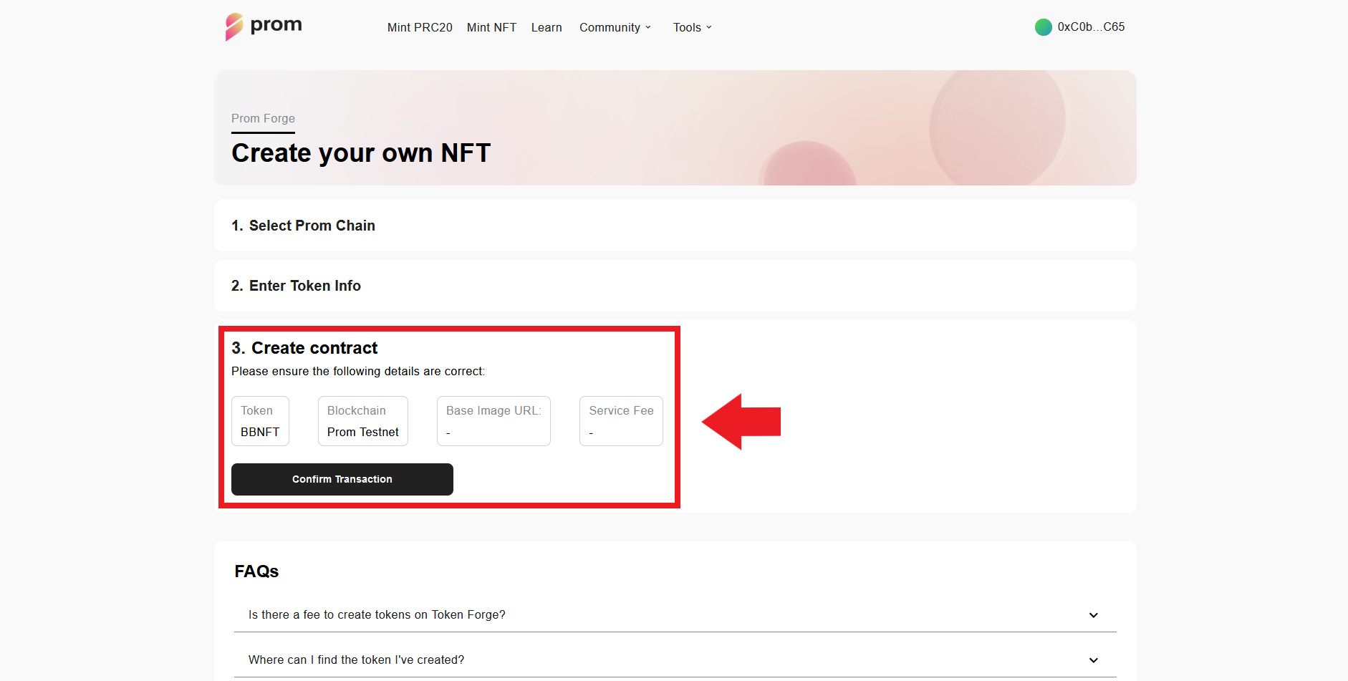Click the Service Fee detail box

click(x=621, y=421)
